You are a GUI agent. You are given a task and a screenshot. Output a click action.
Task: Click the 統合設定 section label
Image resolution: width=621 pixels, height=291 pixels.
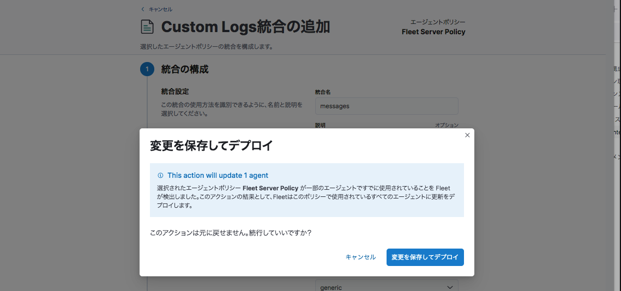pos(175,91)
